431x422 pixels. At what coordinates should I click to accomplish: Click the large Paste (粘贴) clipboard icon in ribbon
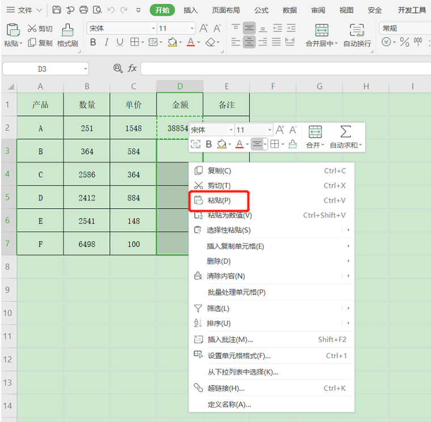coord(13,30)
